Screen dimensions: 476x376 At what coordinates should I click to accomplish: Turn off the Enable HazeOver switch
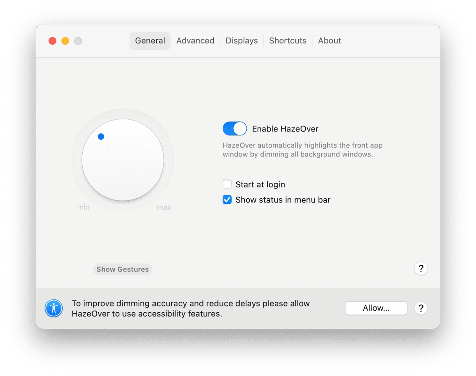234,128
